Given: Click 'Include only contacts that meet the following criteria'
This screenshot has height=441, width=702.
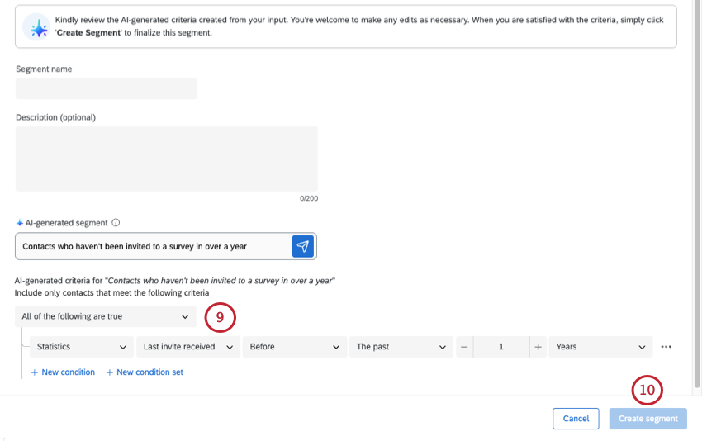Looking at the screenshot, I should click(x=112, y=293).
